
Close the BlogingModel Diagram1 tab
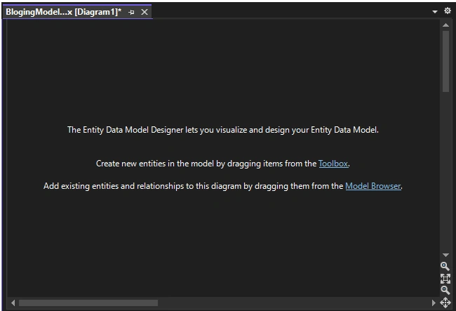click(145, 12)
